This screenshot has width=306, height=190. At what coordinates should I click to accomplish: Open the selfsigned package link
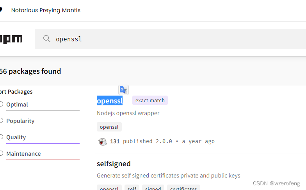[x=114, y=163]
